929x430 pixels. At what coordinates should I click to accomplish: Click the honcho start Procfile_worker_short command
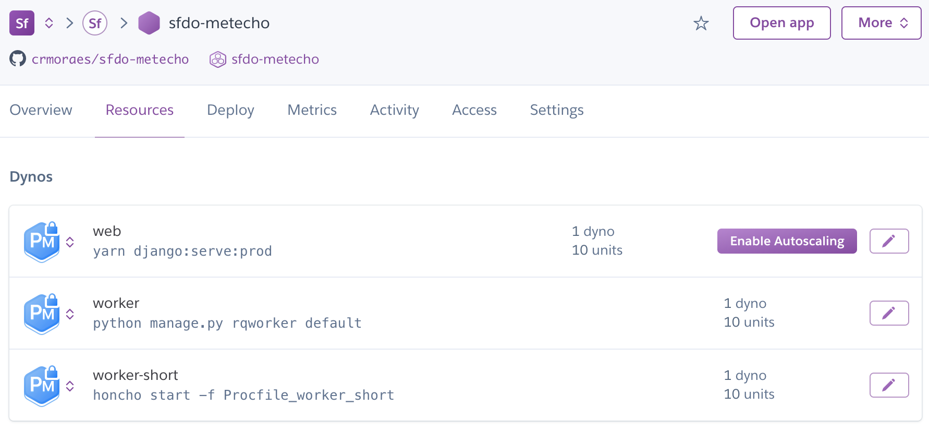pos(243,395)
